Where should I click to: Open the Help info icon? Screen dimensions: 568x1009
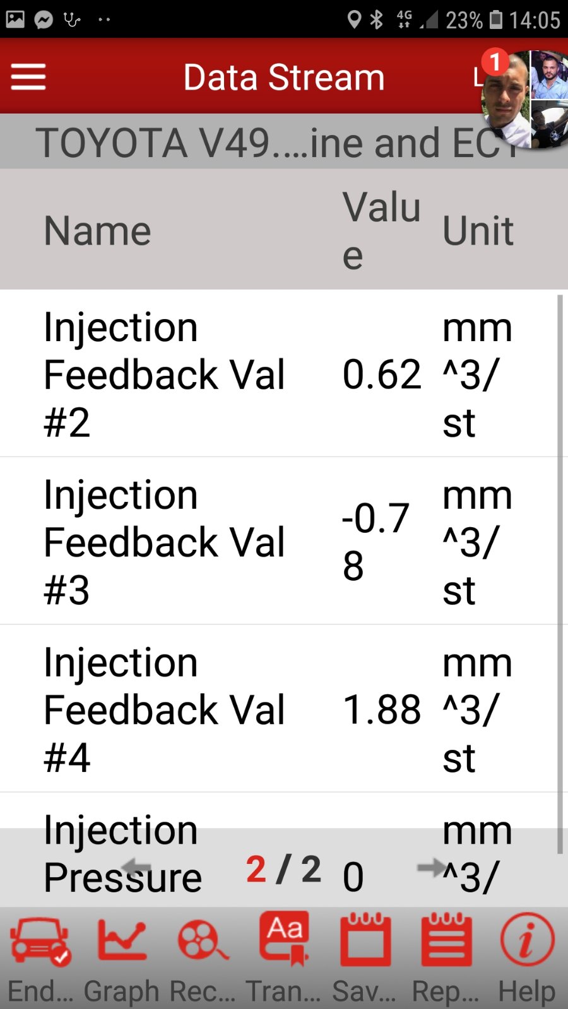coord(527,941)
